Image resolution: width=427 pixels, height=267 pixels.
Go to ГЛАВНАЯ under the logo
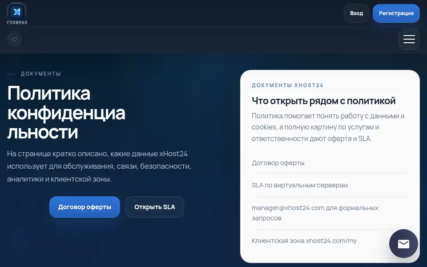tap(17, 23)
